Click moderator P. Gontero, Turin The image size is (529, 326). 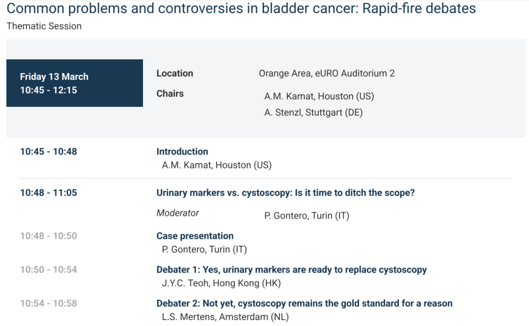[x=307, y=216]
